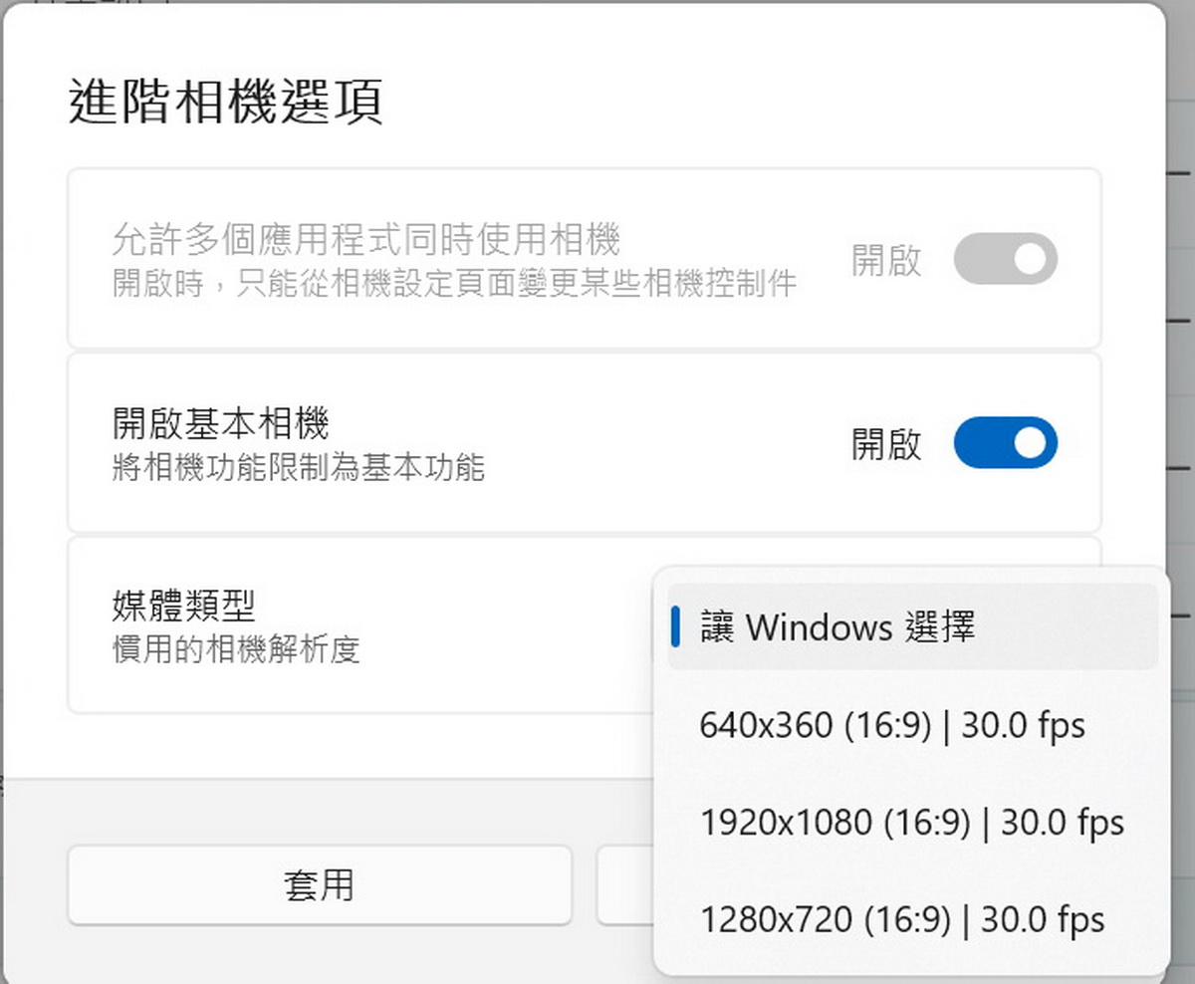Image resolution: width=1195 pixels, height=984 pixels.
Task: Click the 將相機功能限制為基本功能 description text
Action: pyautogui.click(x=299, y=467)
